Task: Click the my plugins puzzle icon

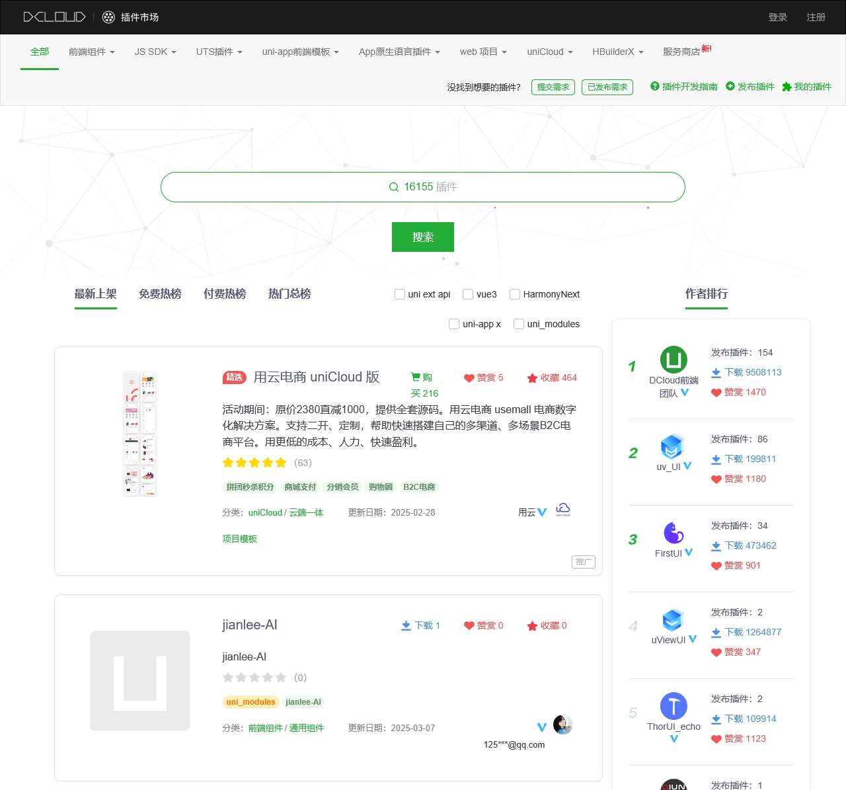Action: point(787,87)
